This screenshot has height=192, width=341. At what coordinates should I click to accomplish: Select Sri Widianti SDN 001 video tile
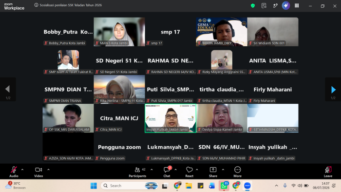273,32
